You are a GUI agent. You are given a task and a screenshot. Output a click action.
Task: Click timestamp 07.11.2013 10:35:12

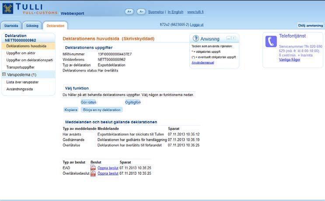pyautogui.click(x=184, y=134)
